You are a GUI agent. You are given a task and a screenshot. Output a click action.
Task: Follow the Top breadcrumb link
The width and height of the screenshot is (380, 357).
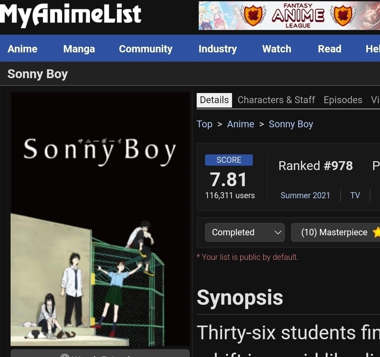click(x=205, y=125)
